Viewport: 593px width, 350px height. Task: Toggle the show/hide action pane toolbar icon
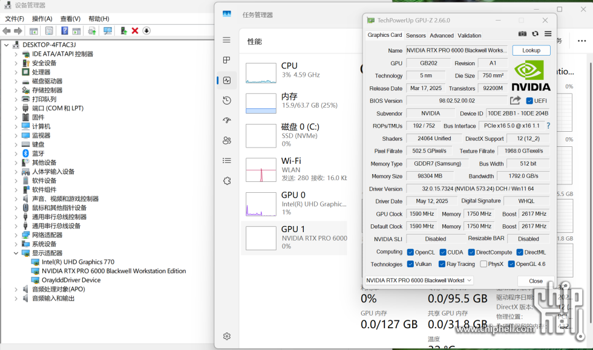(76, 31)
